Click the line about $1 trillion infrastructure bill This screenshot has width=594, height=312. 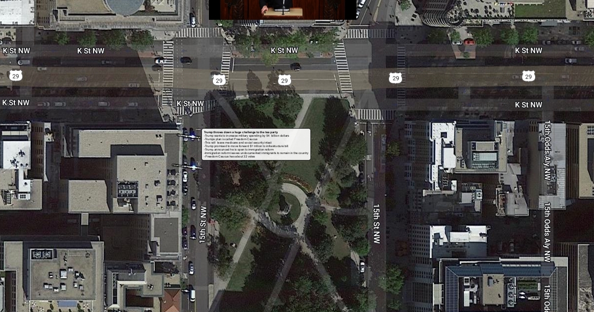(246, 146)
